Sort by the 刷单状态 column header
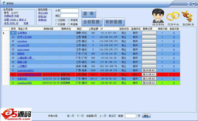198x121 pixels. click(68, 29)
